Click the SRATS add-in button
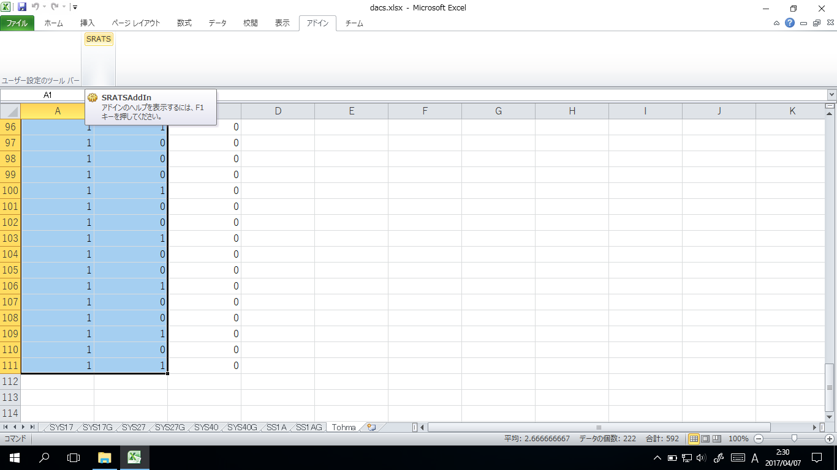The width and height of the screenshot is (837, 470). [99, 39]
